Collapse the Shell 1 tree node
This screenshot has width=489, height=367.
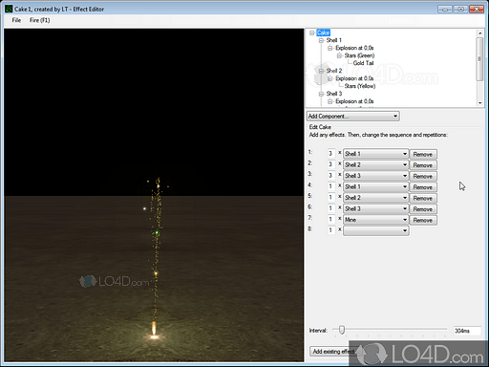pos(321,40)
